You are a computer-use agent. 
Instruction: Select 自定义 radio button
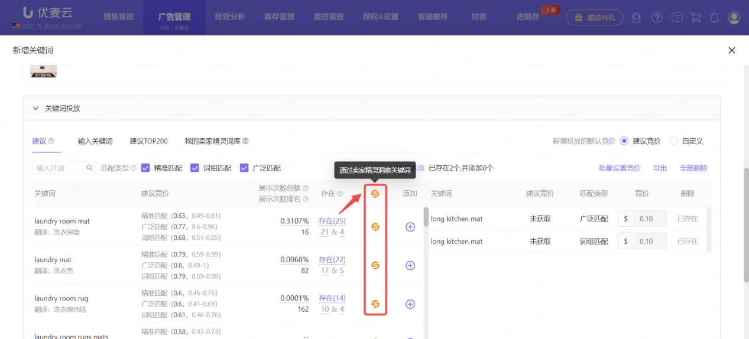(673, 141)
